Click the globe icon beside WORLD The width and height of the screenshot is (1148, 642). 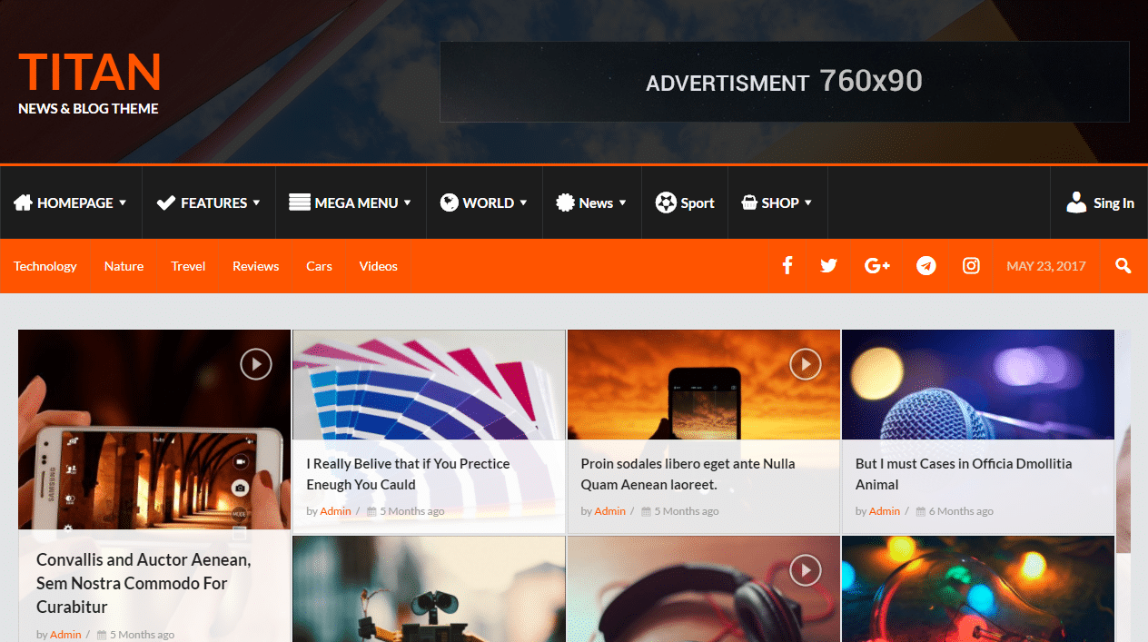click(x=449, y=202)
